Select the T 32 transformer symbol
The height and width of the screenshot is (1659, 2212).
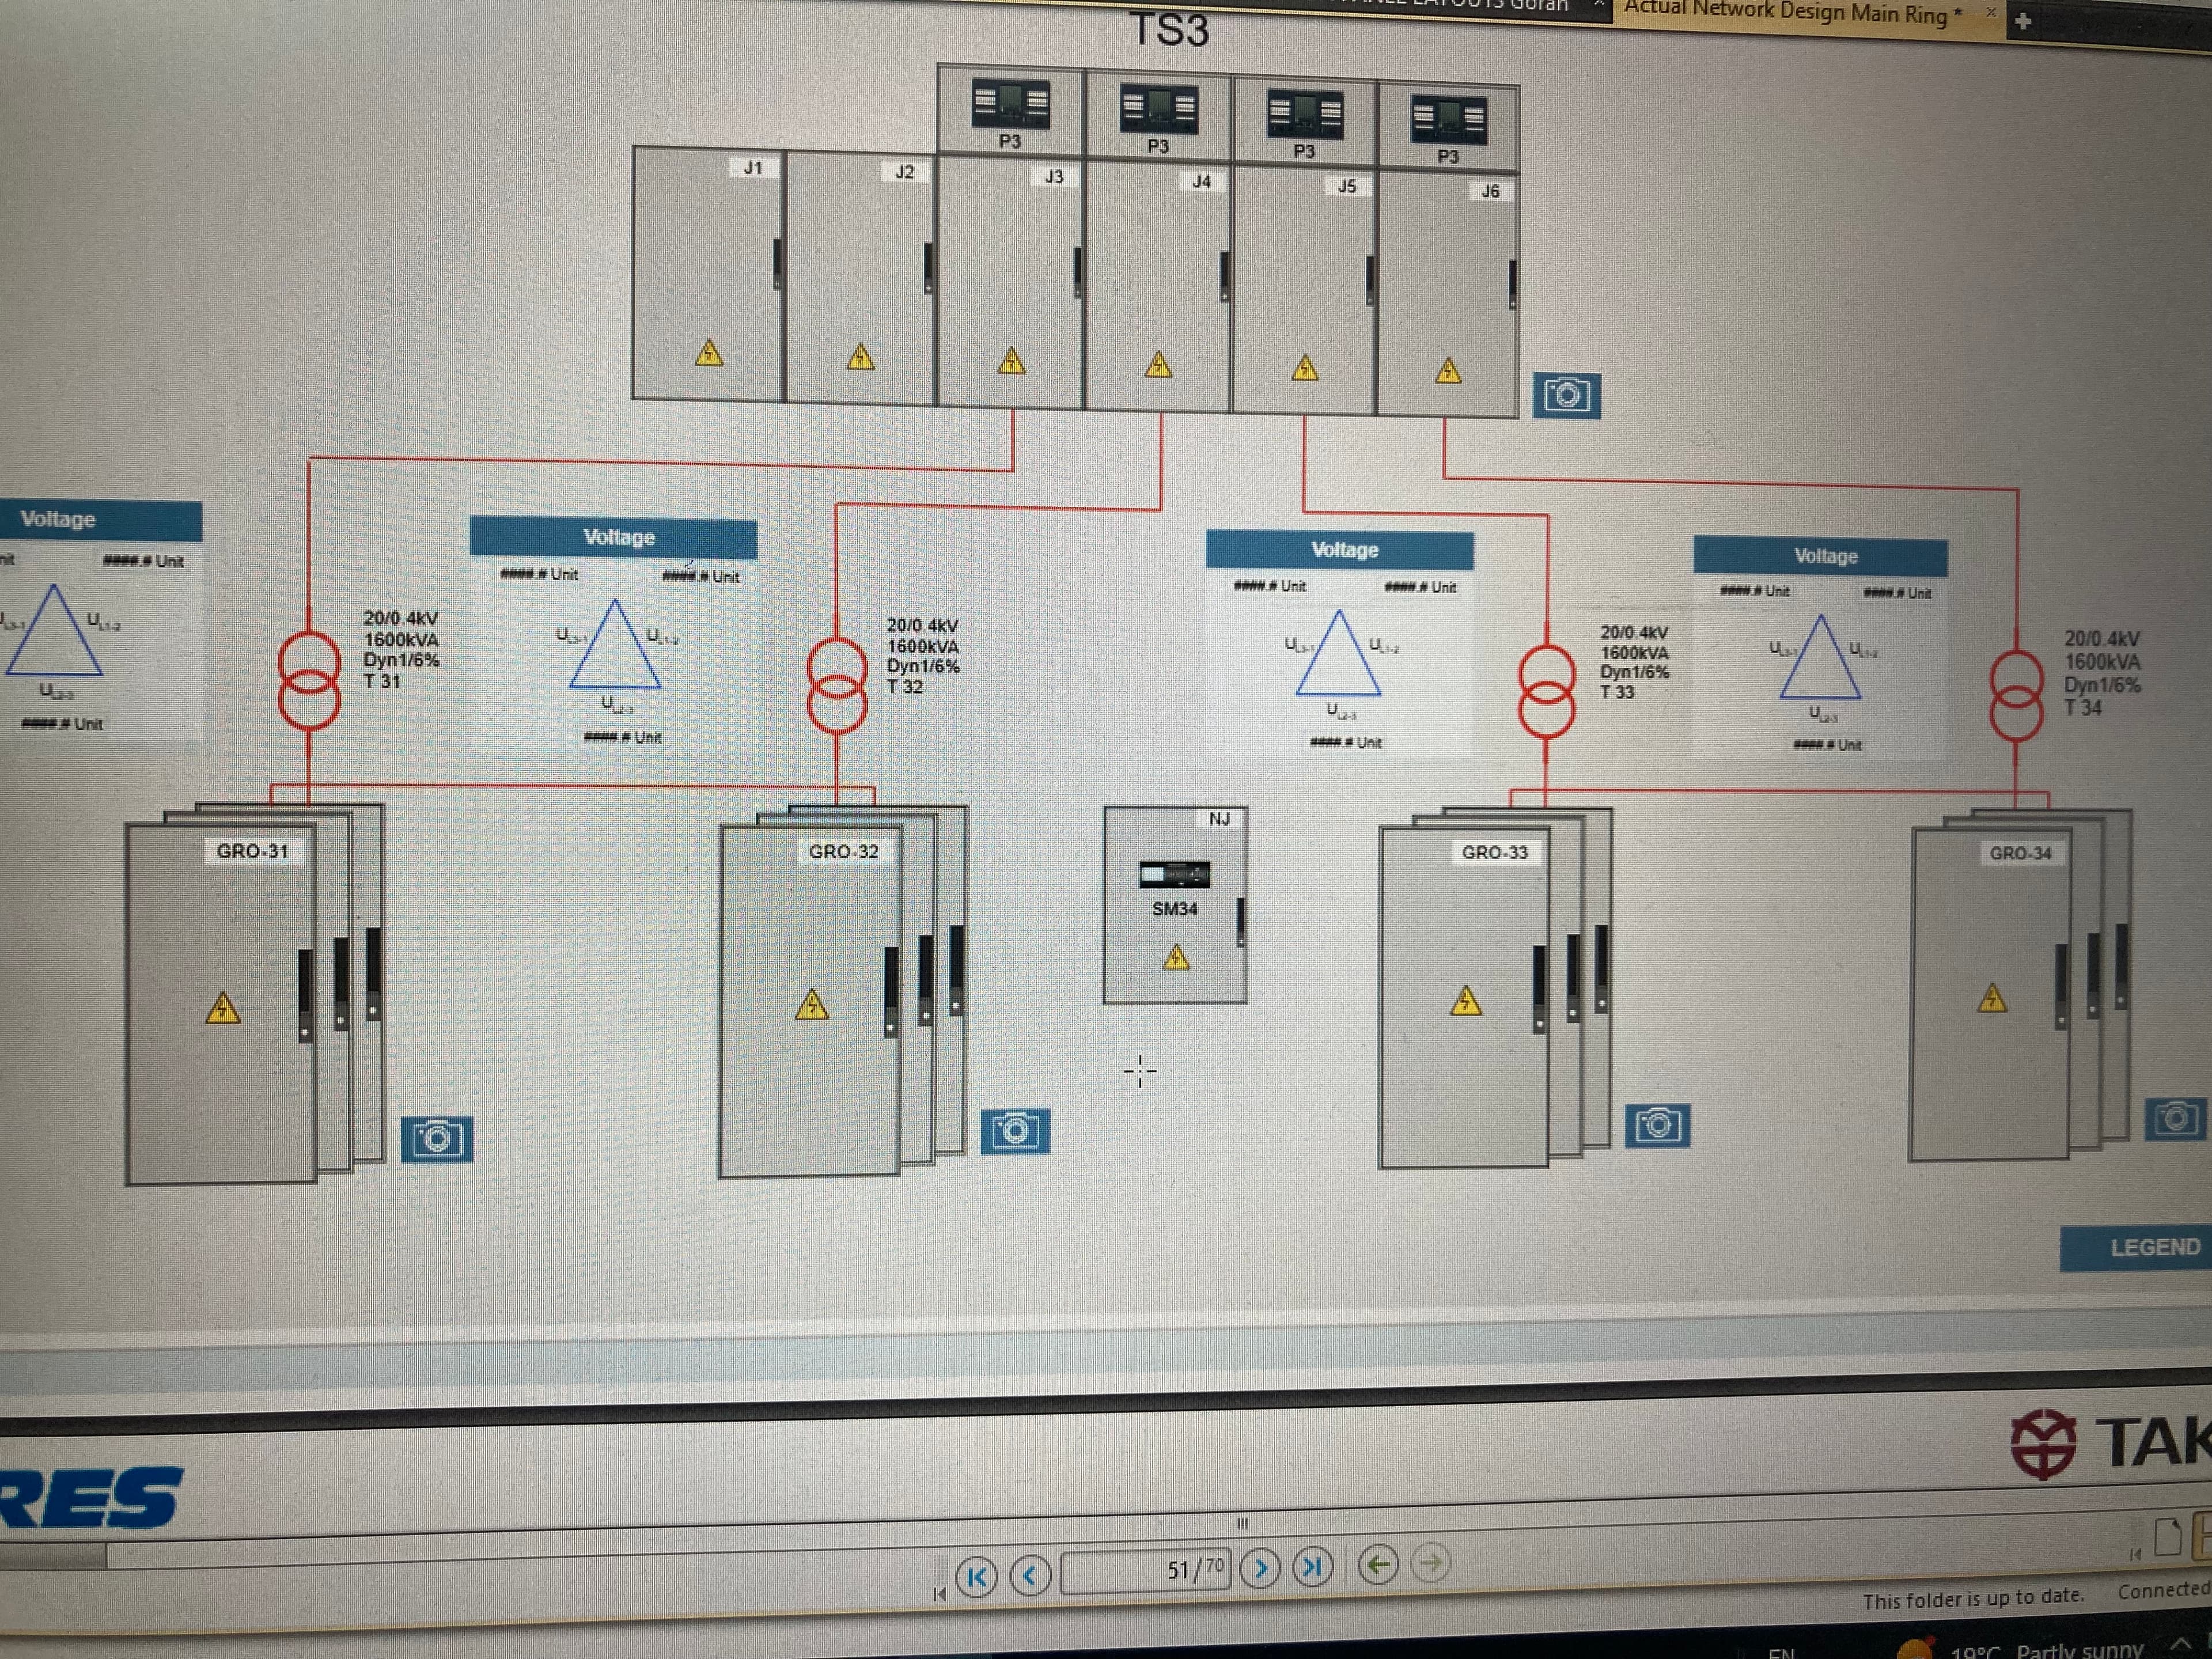click(837, 687)
